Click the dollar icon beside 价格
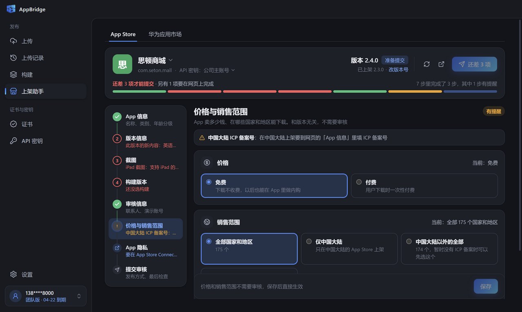 [x=207, y=163]
